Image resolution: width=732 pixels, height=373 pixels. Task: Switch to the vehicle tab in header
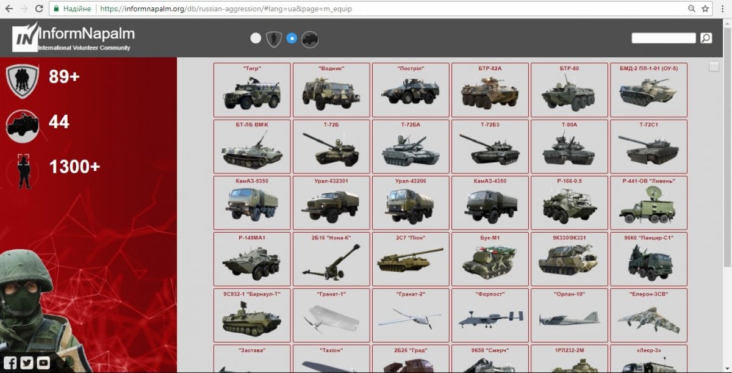pyautogui.click(x=310, y=39)
